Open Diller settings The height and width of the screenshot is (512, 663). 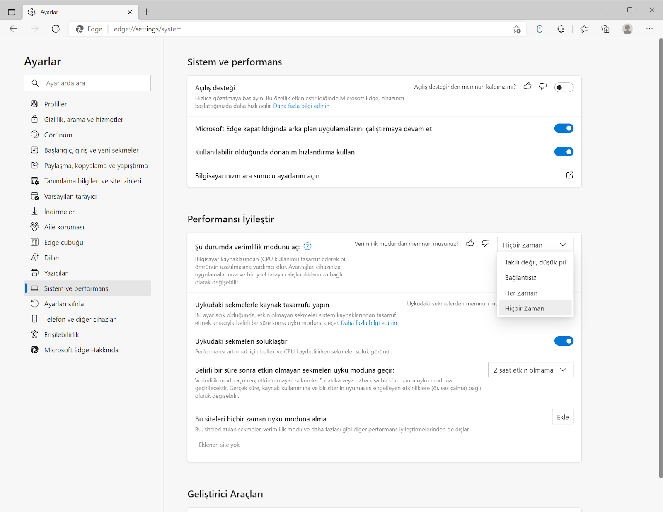[x=87, y=257]
